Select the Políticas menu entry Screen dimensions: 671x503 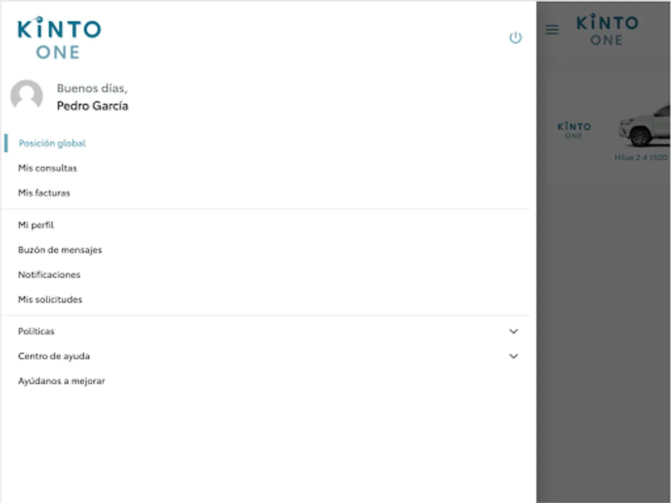36,331
